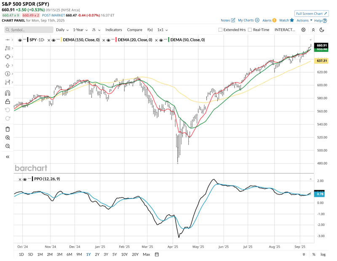Open the My Charts link

(248, 20)
